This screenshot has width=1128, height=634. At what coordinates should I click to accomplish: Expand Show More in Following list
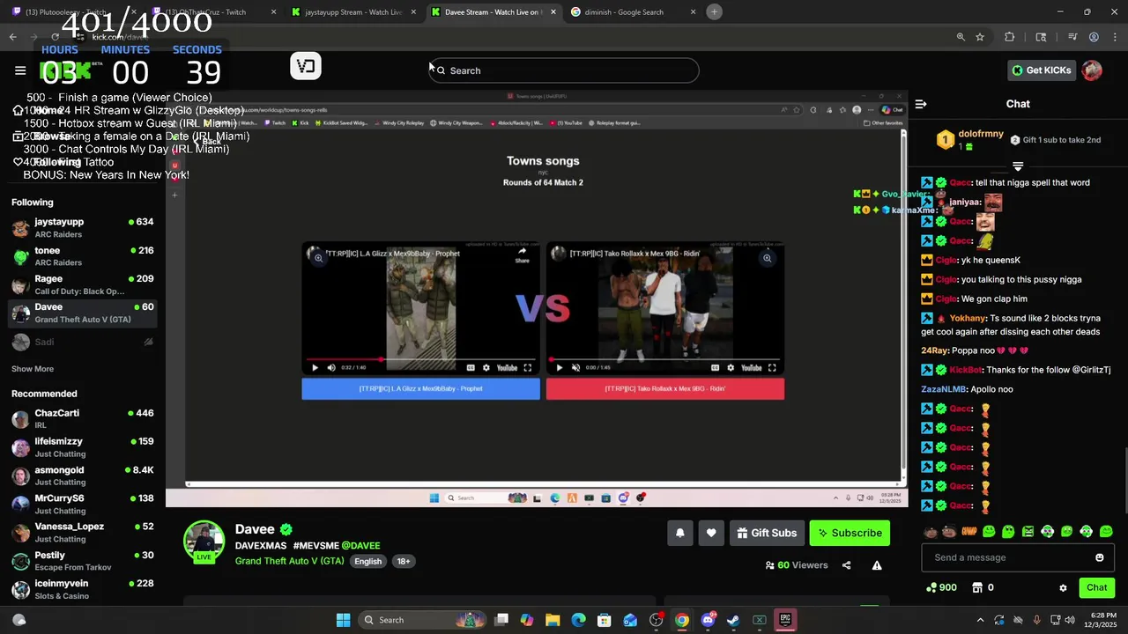pos(33,369)
